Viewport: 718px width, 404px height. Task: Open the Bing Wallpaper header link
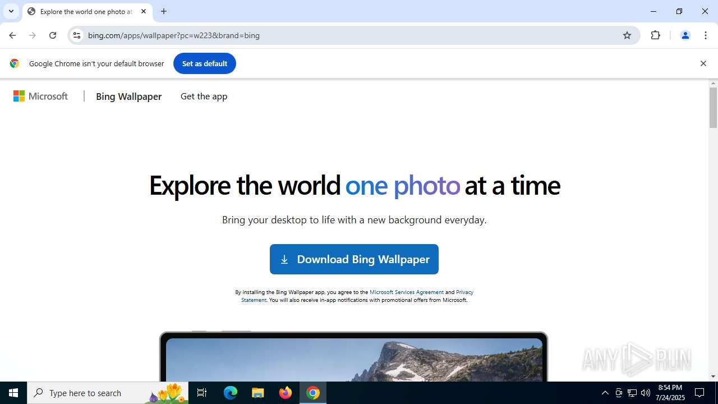(x=128, y=97)
